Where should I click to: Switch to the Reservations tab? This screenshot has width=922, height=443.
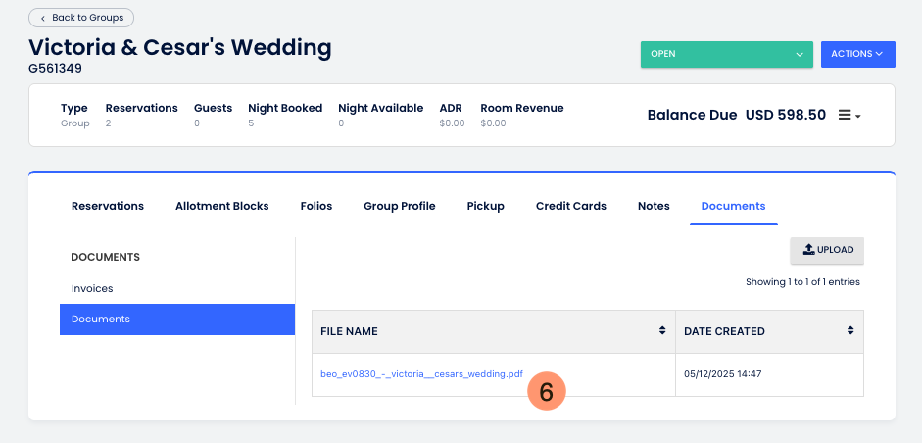(108, 206)
